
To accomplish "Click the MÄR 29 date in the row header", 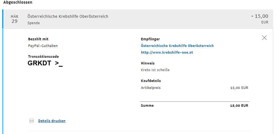I will pos(14,19).
